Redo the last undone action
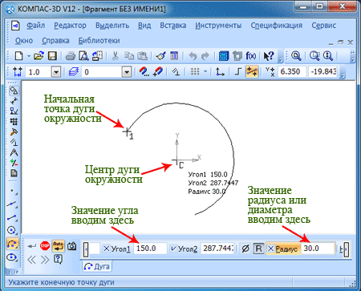The image size is (361, 291). coord(205,56)
